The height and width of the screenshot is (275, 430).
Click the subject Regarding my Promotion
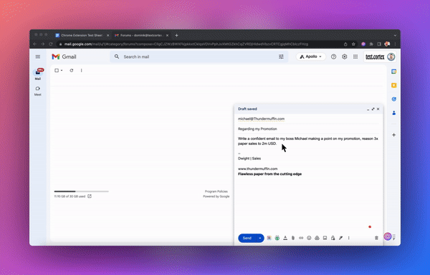tap(257, 129)
